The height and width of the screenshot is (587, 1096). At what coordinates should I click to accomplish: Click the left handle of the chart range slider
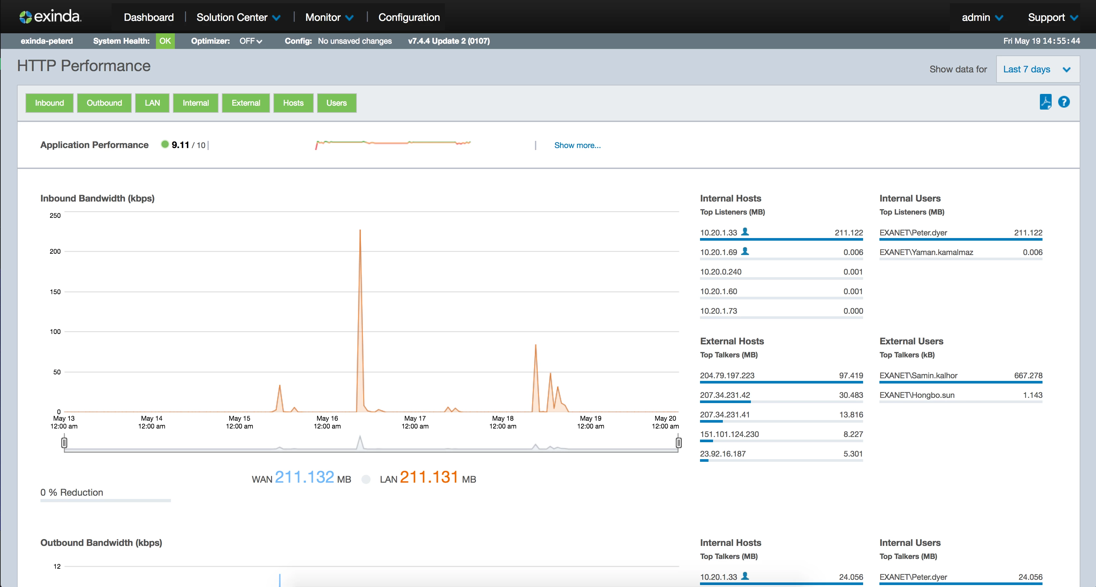(64, 443)
